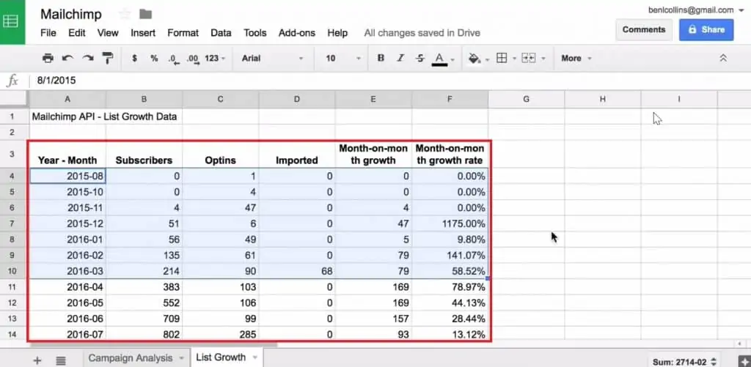This screenshot has height=367, width=751.
Task: Move document using the folder icon
Action: point(146,14)
